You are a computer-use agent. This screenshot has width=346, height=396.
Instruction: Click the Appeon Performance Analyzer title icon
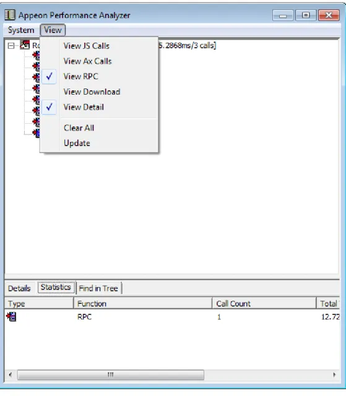coord(10,15)
